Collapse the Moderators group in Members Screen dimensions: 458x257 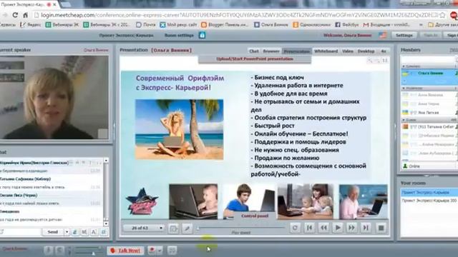(404, 88)
